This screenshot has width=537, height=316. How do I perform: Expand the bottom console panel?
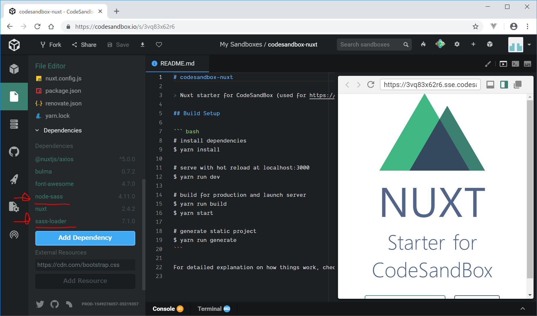click(x=523, y=309)
